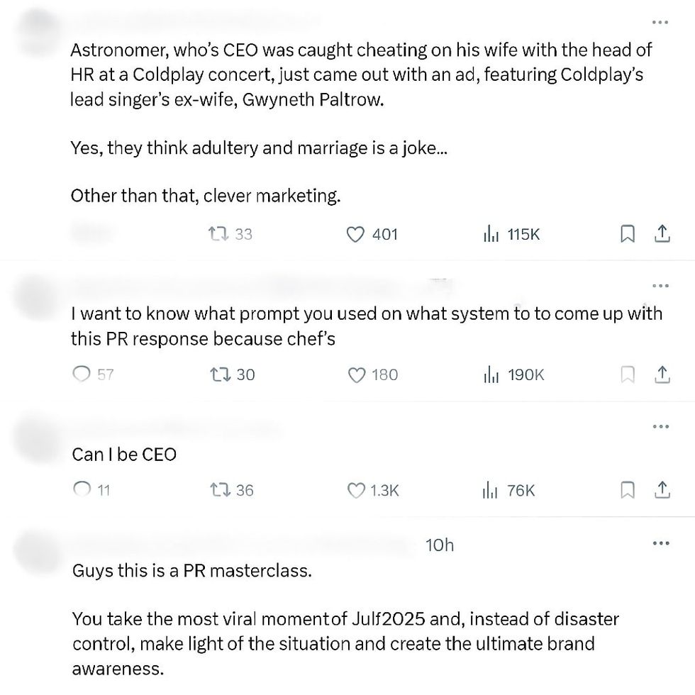
Task: Share the tweet with 115K views
Action: click(x=661, y=234)
